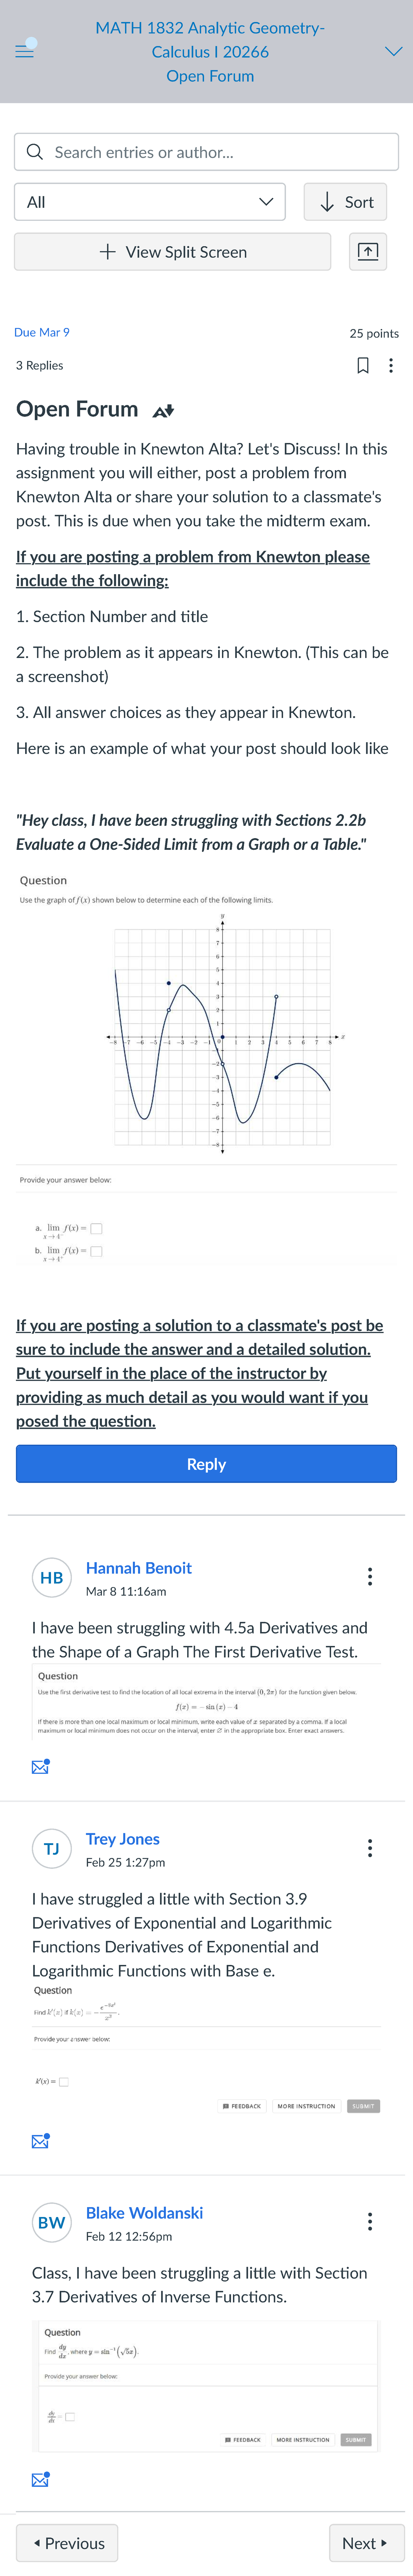Click the fullscreen expand icon
The width and height of the screenshot is (413, 2576).
pos(368,252)
